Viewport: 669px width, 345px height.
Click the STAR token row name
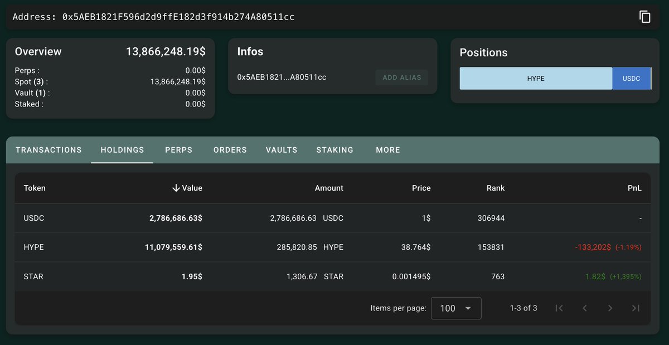[33, 277]
